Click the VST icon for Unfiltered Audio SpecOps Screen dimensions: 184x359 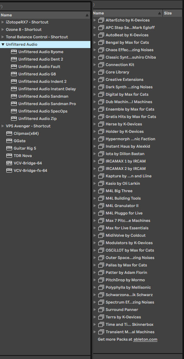pos(14,111)
